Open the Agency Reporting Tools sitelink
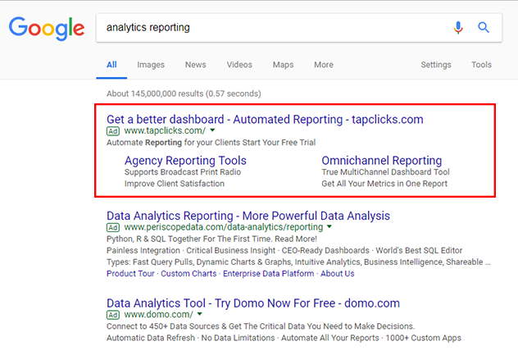This screenshot has width=518, height=351. 185,161
